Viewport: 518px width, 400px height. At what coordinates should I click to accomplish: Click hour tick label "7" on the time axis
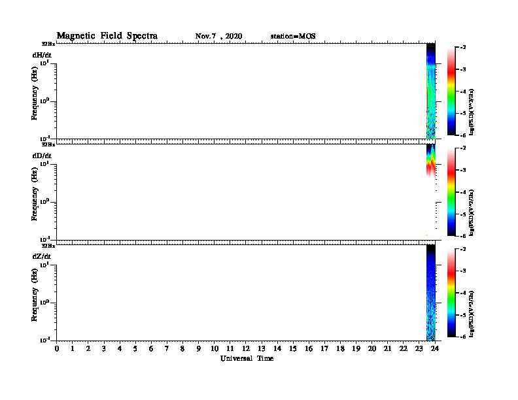pyautogui.click(x=167, y=349)
